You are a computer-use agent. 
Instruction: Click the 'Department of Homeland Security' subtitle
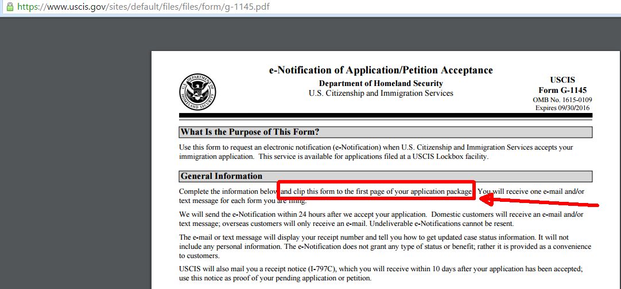click(x=381, y=84)
